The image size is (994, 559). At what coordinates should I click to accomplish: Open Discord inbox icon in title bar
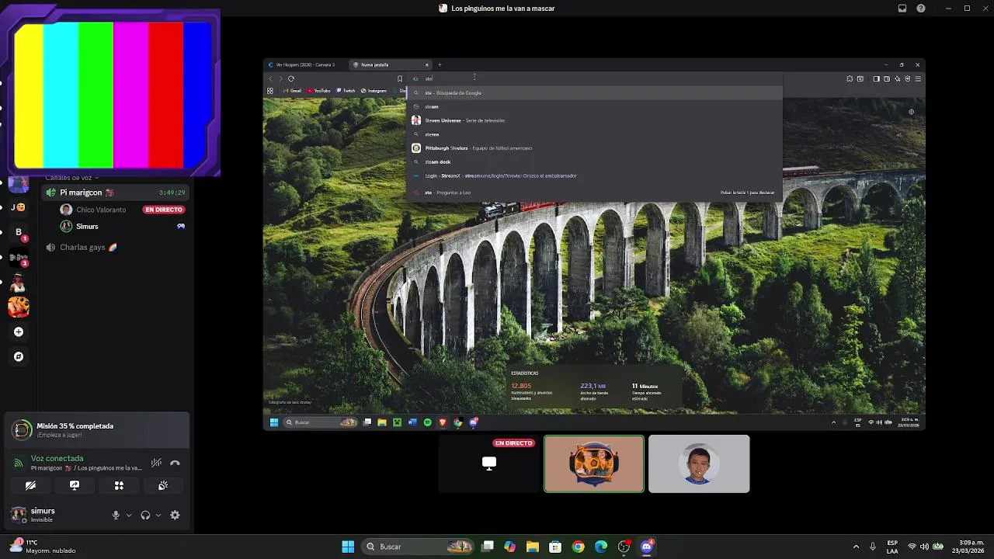[x=902, y=9]
